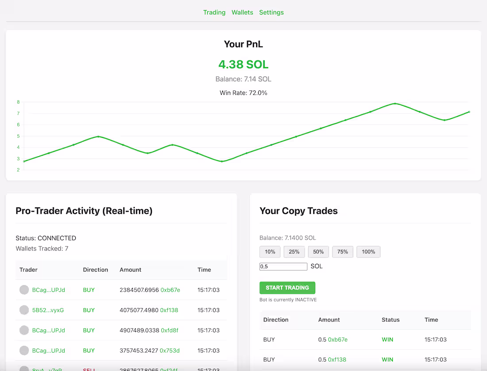Click the avatar icon beside trader 5B52...vyxG
This screenshot has height=371, width=487.
(24, 310)
